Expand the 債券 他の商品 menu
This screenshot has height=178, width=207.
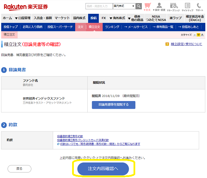coord(136,18)
